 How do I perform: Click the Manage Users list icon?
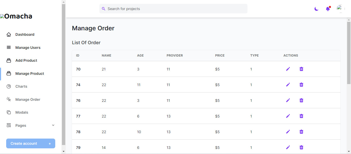(x=9, y=48)
